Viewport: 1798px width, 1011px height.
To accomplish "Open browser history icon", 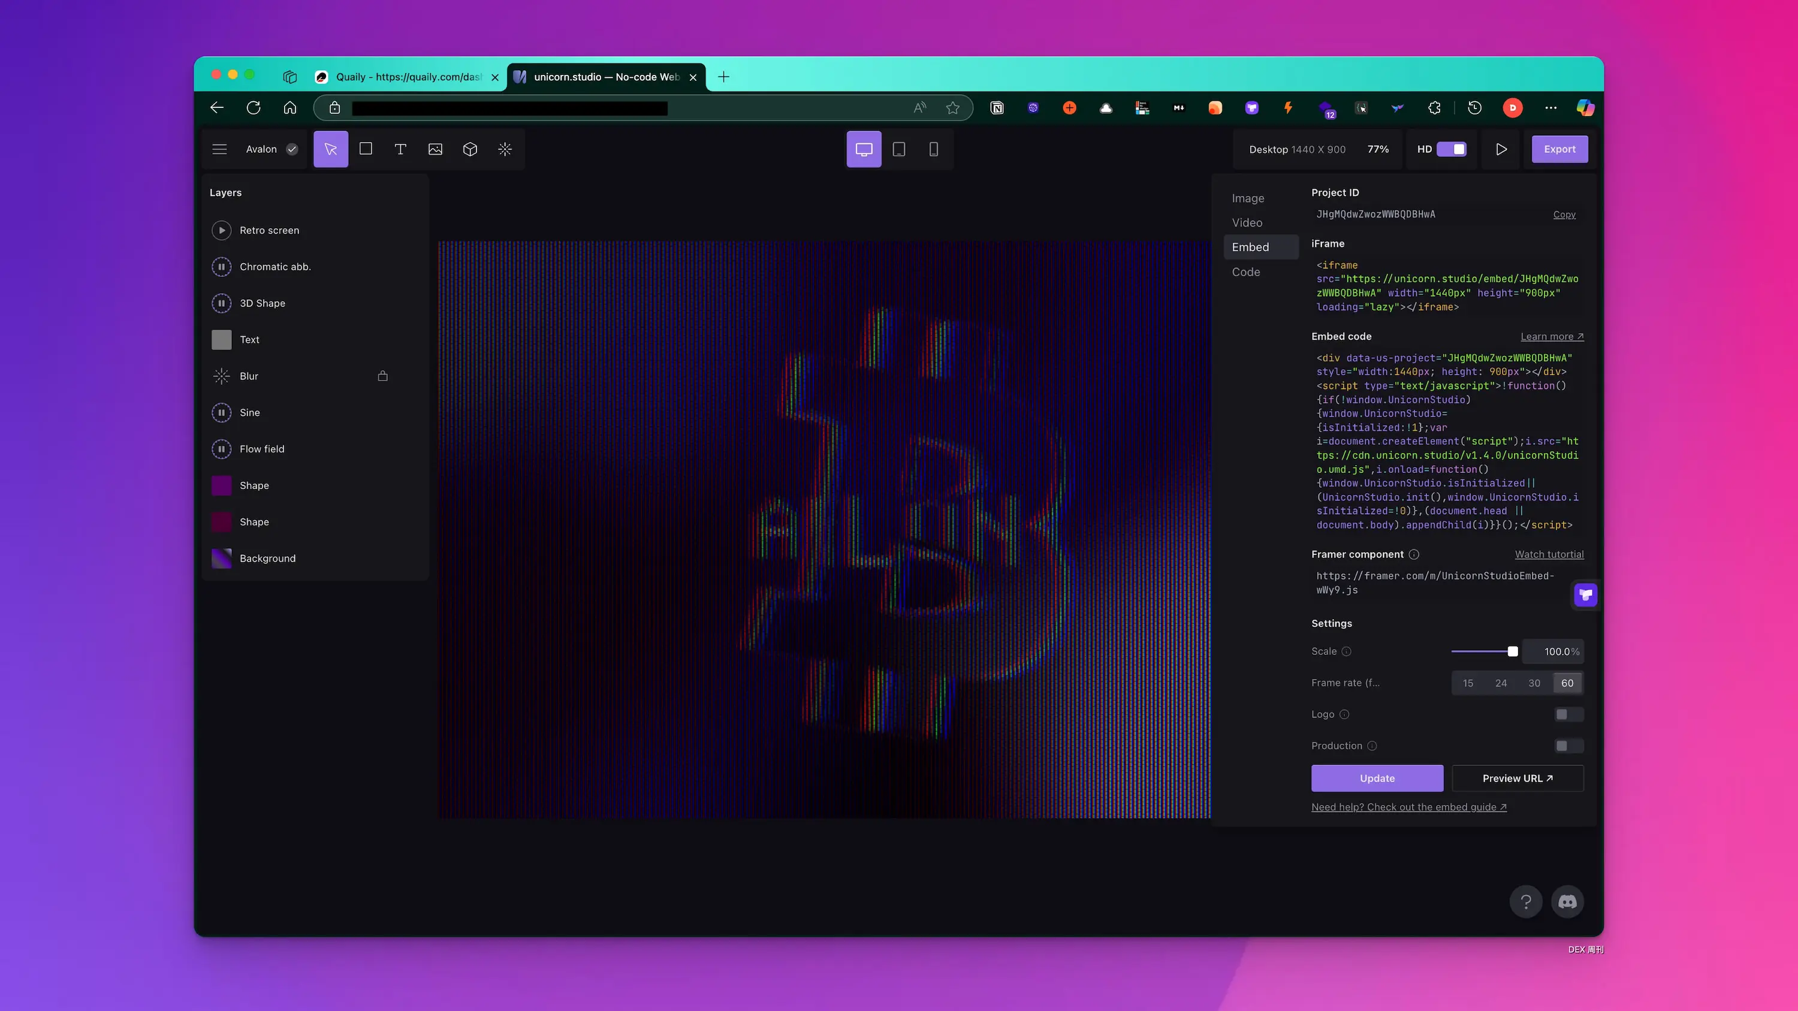I will coord(1475,107).
